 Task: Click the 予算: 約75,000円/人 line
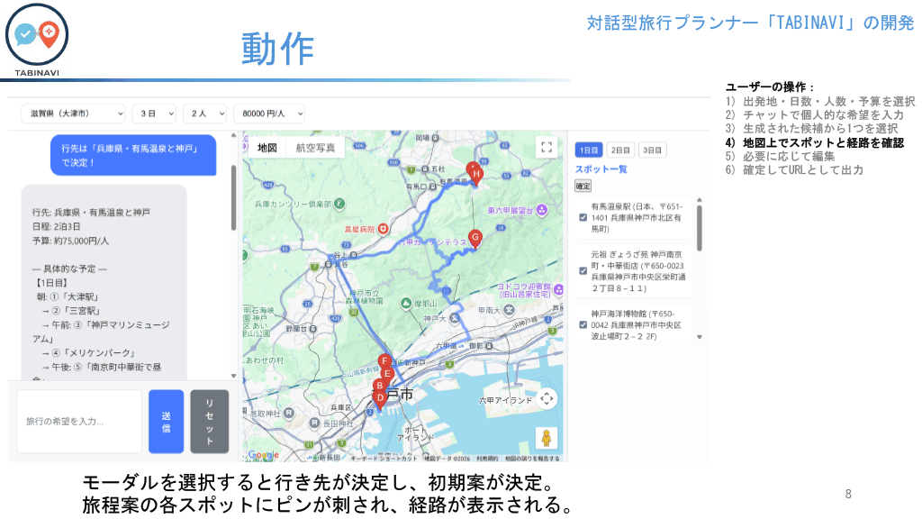pos(70,241)
